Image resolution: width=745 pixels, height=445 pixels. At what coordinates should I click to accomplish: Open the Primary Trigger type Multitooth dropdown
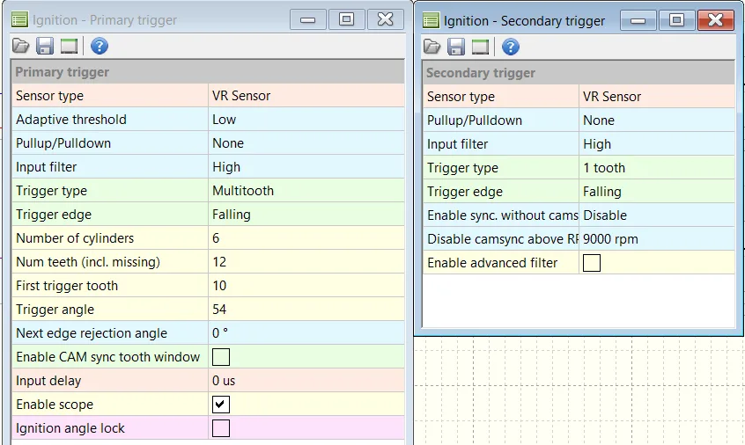[x=305, y=191]
